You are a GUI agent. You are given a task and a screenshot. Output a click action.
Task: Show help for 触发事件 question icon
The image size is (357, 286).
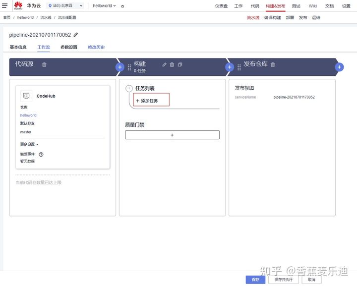tap(41, 154)
